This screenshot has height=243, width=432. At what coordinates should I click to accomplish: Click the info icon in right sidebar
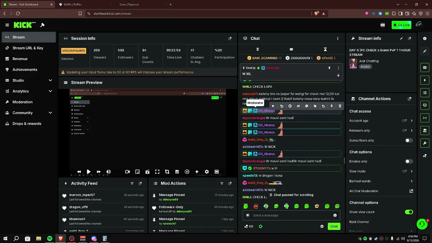coord(425,38)
